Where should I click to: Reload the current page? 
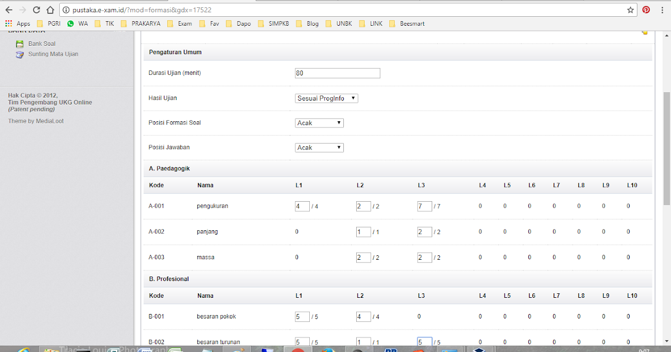[x=37, y=10]
